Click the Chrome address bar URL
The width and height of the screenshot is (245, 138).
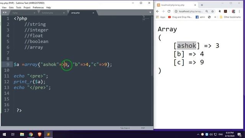pyautogui.click(x=191, y=11)
